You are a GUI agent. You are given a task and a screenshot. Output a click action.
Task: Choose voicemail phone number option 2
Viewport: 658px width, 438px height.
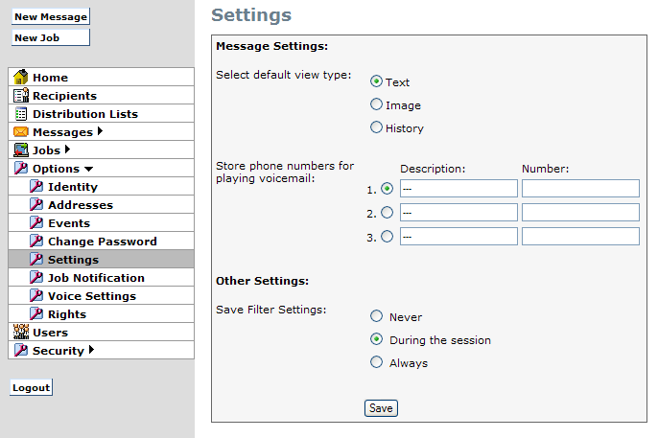(x=387, y=213)
